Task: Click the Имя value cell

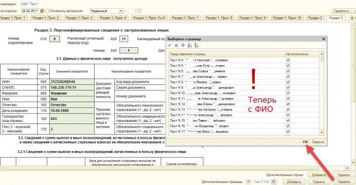Action: click(72, 99)
